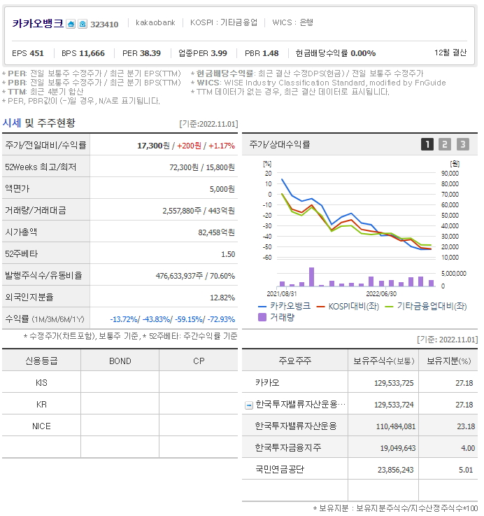The width and height of the screenshot is (484, 516).
Task: Click the [기준:2022.11.01] date above price table
Action: click(208, 124)
